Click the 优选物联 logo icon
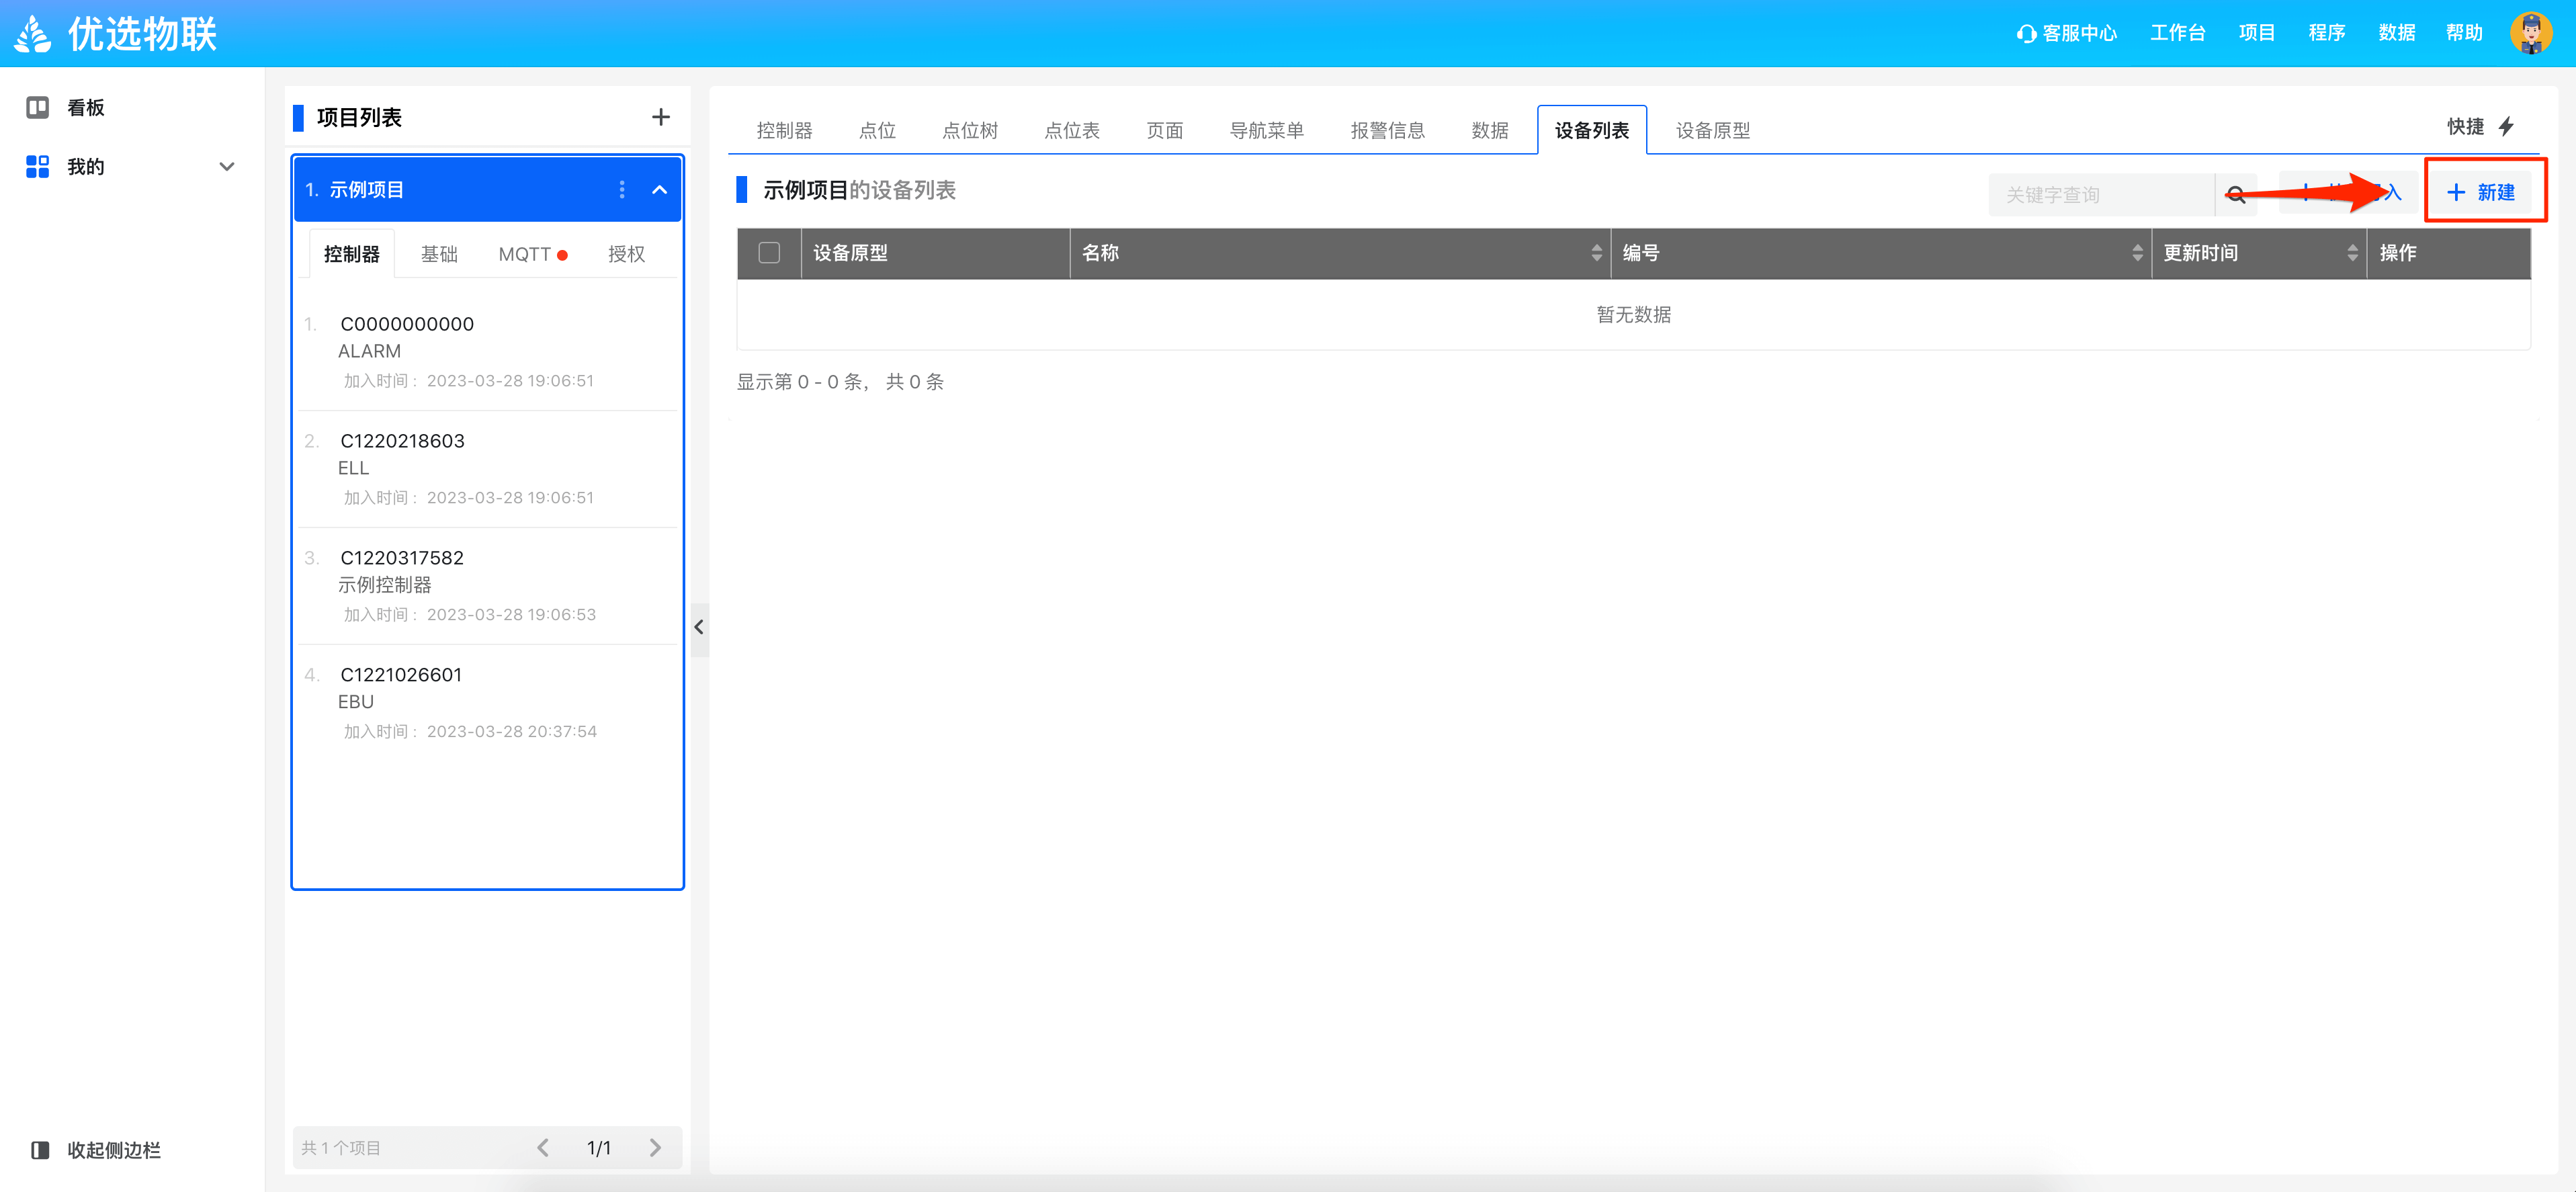This screenshot has width=2576, height=1192. click(x=33, y=34)
